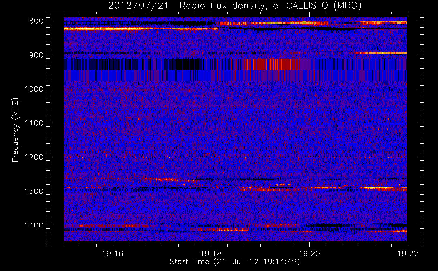The height and width of the screenshot is (271, 438).
Task: Click the 19:16 time tick label
Action: tap(113, 254)
